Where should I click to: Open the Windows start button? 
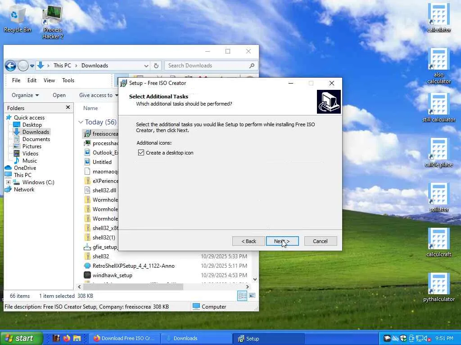[21, 338]
